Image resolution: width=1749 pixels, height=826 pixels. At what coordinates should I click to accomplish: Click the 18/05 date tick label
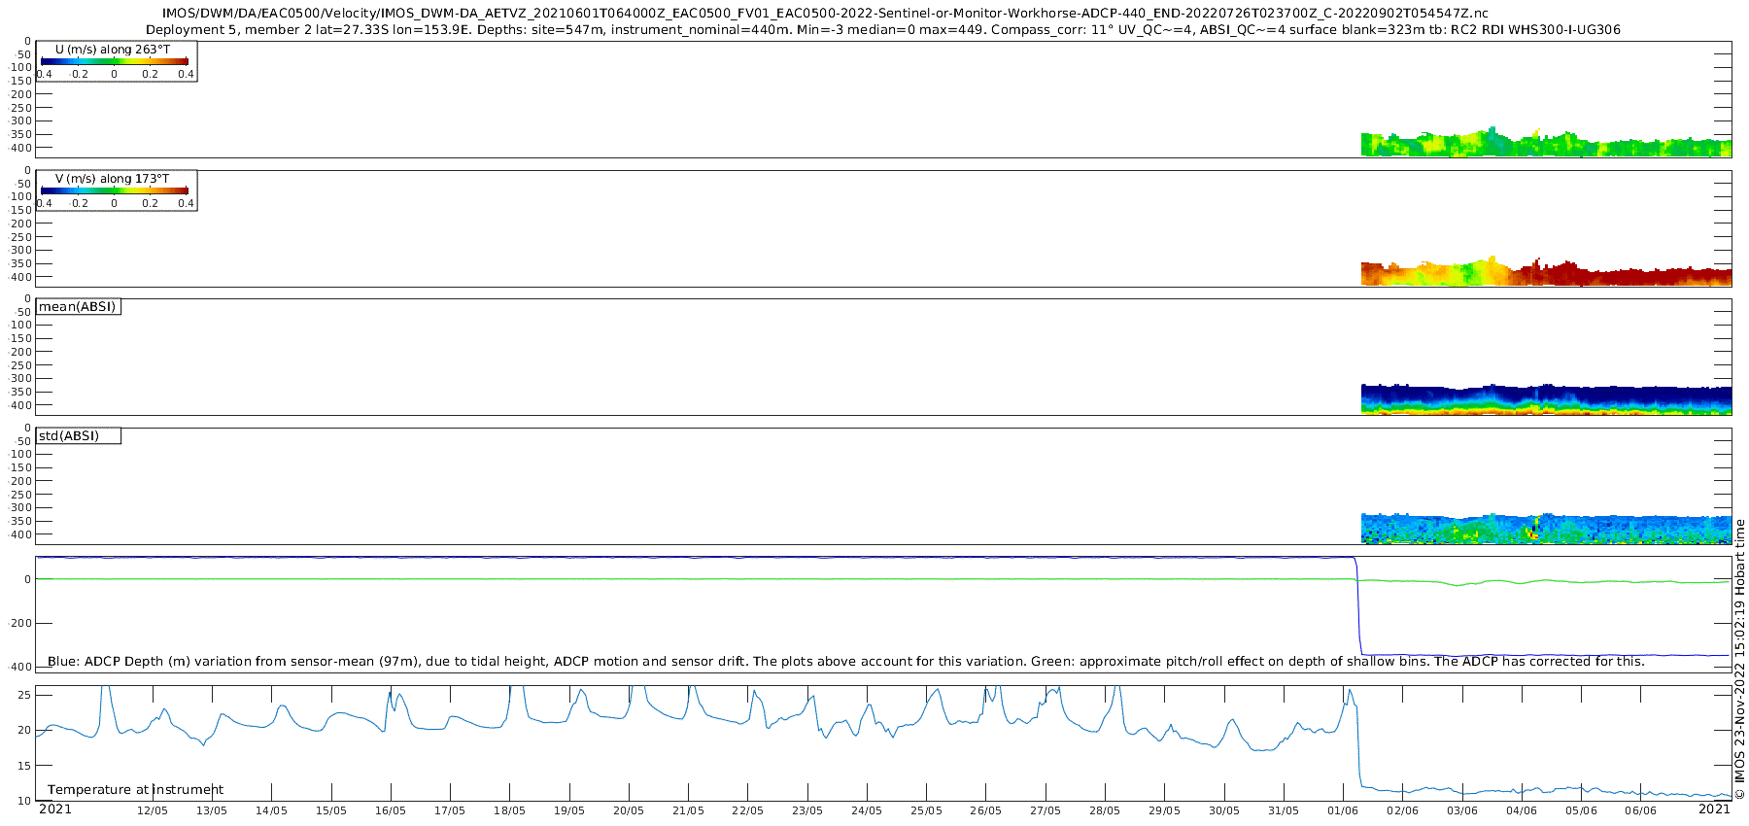tap(509, 810)
